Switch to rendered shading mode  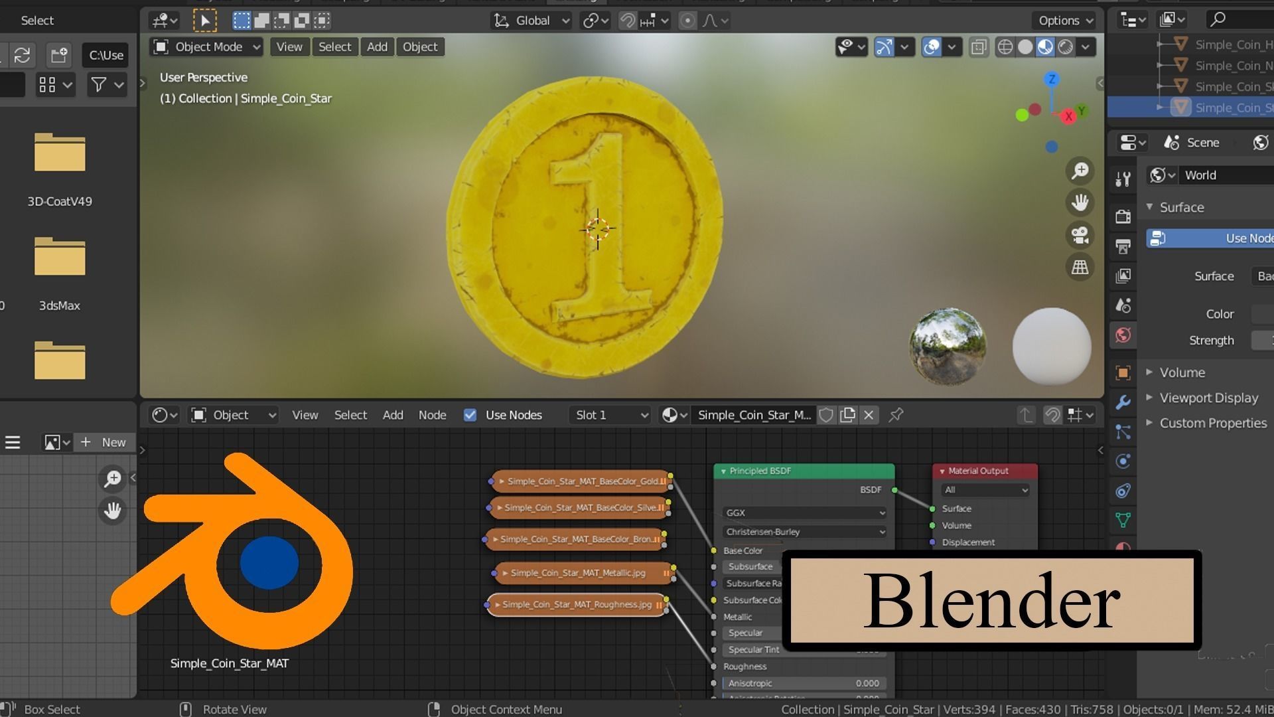[1065, 47]
